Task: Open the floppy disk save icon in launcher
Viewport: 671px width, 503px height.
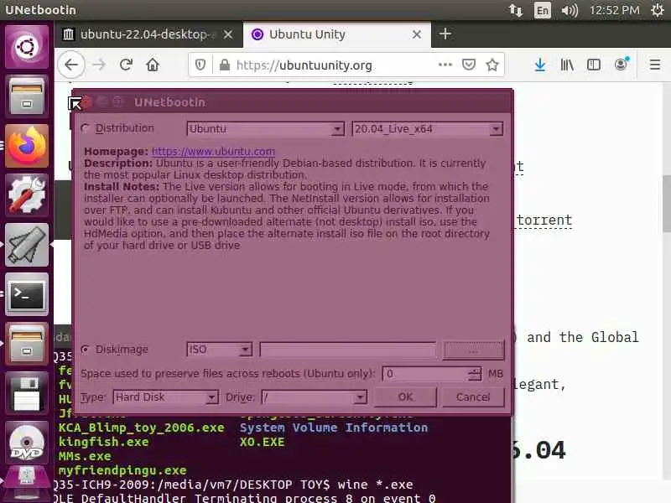Action: [x=27, y=393]
